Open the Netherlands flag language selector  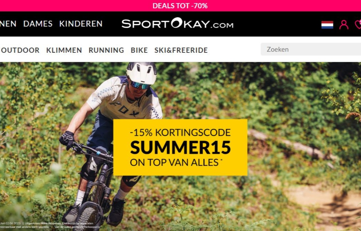[327, 25]
